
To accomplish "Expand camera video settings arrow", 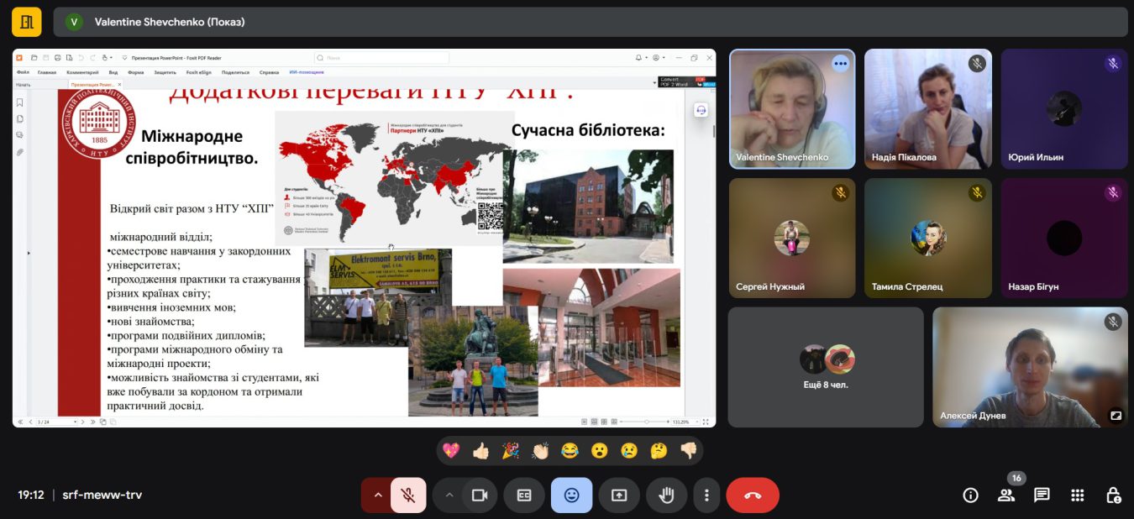I will (449, 495).
